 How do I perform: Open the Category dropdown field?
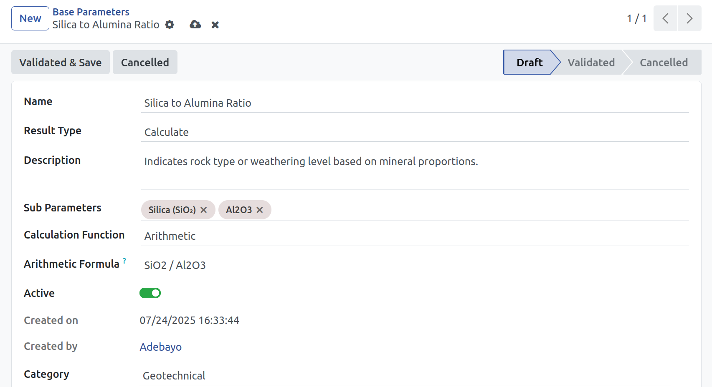(405, 376)
